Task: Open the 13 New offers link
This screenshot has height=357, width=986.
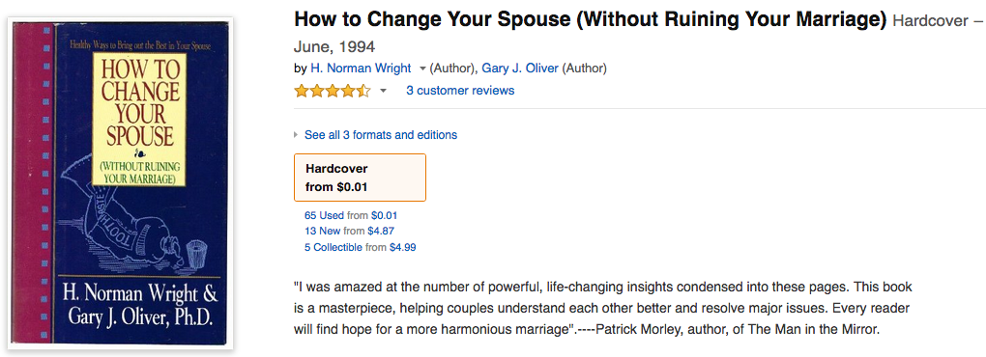Action: (x=323, y=231)
